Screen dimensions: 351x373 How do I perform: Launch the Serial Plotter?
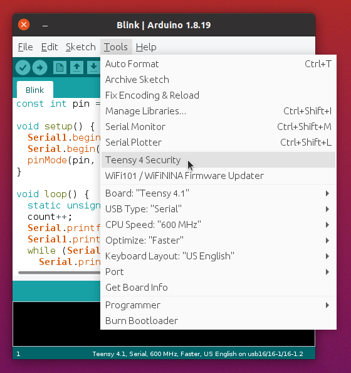pyautogui.click(x=218, y=143)
